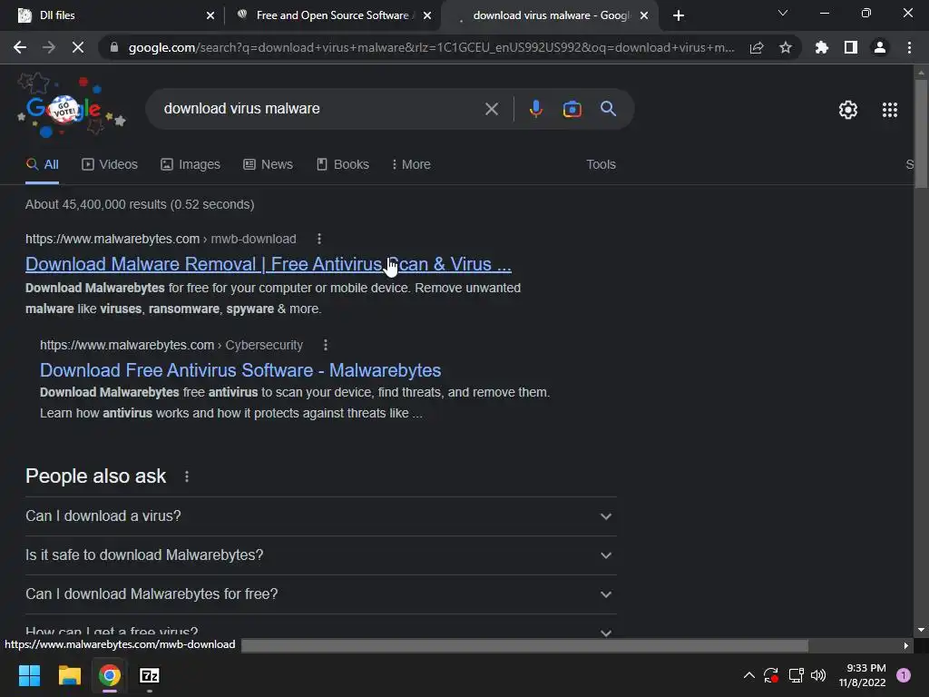Open the volume control in system tray
Image resolution: width=929 pixels, height=697 pixels.
click(818, 675)
